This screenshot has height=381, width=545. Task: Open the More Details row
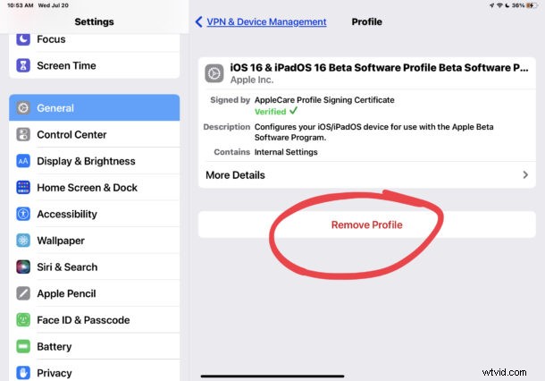click(366, 175)
